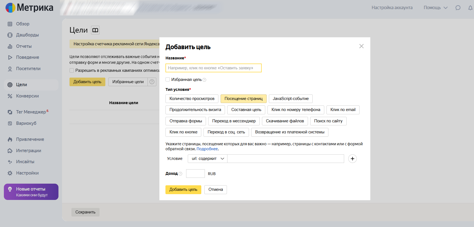The image size is (474, 227).
Task: Click the Название input field
Action: [213, 68]
